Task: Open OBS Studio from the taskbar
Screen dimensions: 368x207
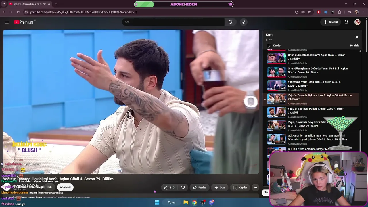Action: [203, 202]
